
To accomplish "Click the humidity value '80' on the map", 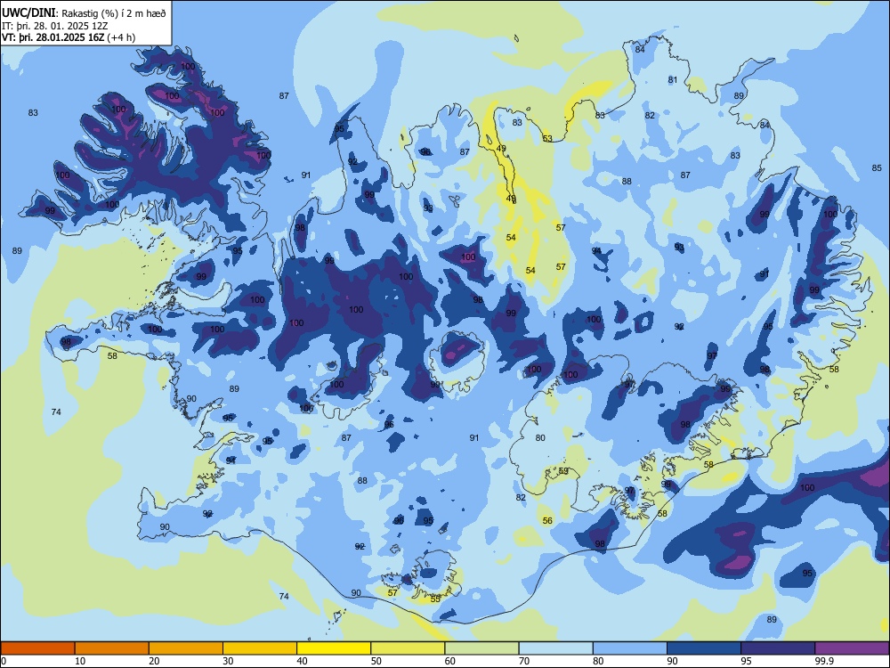I will click(x=540, y=437).
